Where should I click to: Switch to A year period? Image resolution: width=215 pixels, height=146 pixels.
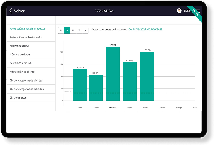[85, 30]
